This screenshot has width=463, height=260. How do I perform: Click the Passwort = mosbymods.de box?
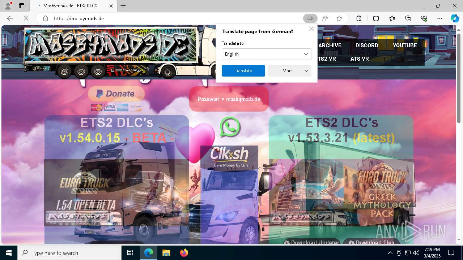point(229,99)
